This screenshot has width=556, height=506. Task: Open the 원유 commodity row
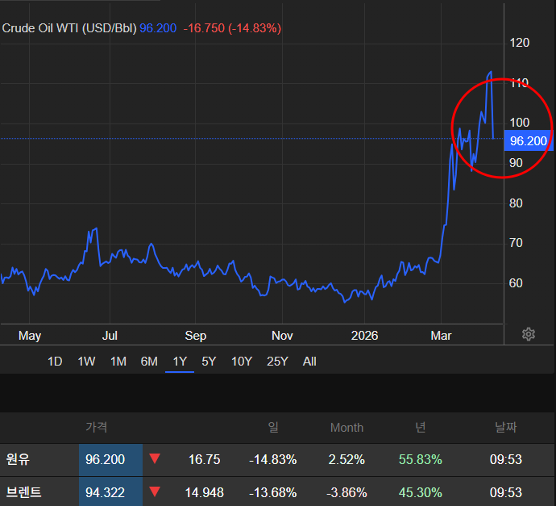tap(18, 459)
